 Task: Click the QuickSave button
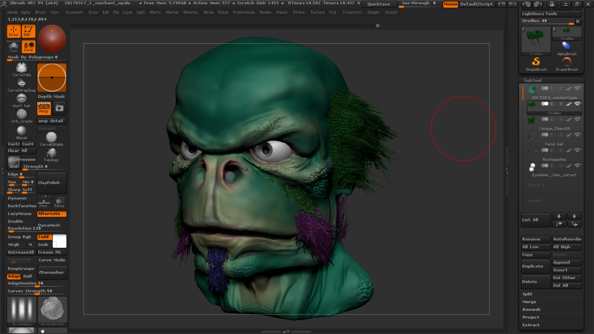click(x=379, y=4)
